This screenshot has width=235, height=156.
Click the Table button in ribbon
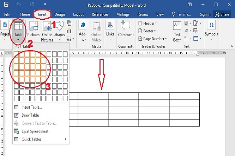coord(18,31)
